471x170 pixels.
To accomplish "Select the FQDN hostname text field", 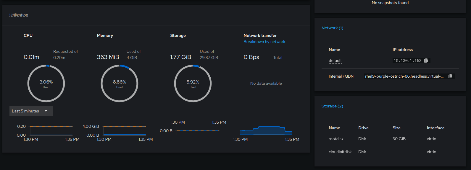I will pos(404,76).
